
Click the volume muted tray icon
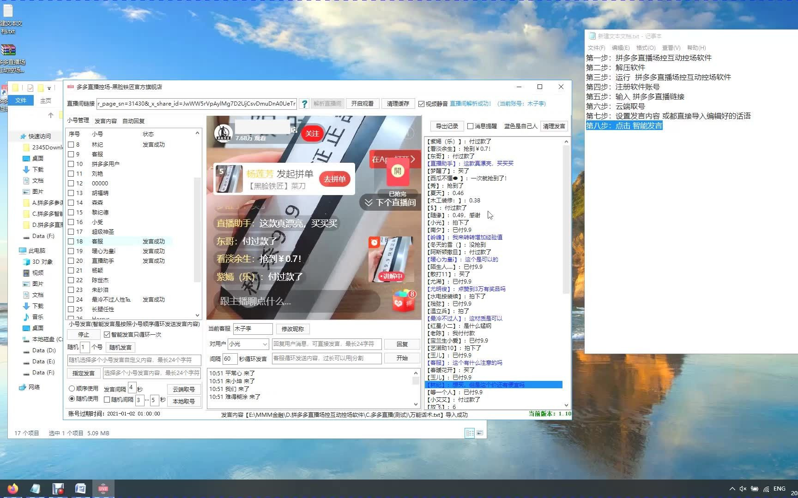pyautogui.click(x=743, y=489)
